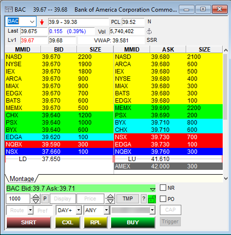Viewport: 231px width, 235px height.
Task: Click the P button next to quantity
Action: (45, 199)
